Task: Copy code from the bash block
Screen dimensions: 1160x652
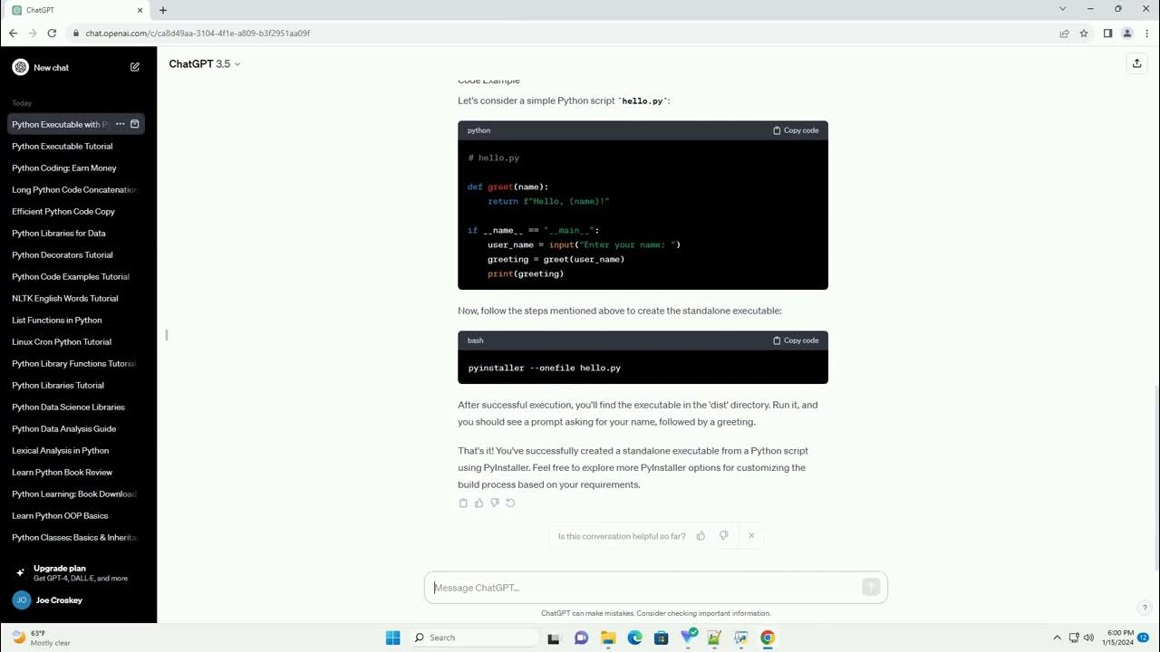Action: pyautogui.click(x=796, y=340)
